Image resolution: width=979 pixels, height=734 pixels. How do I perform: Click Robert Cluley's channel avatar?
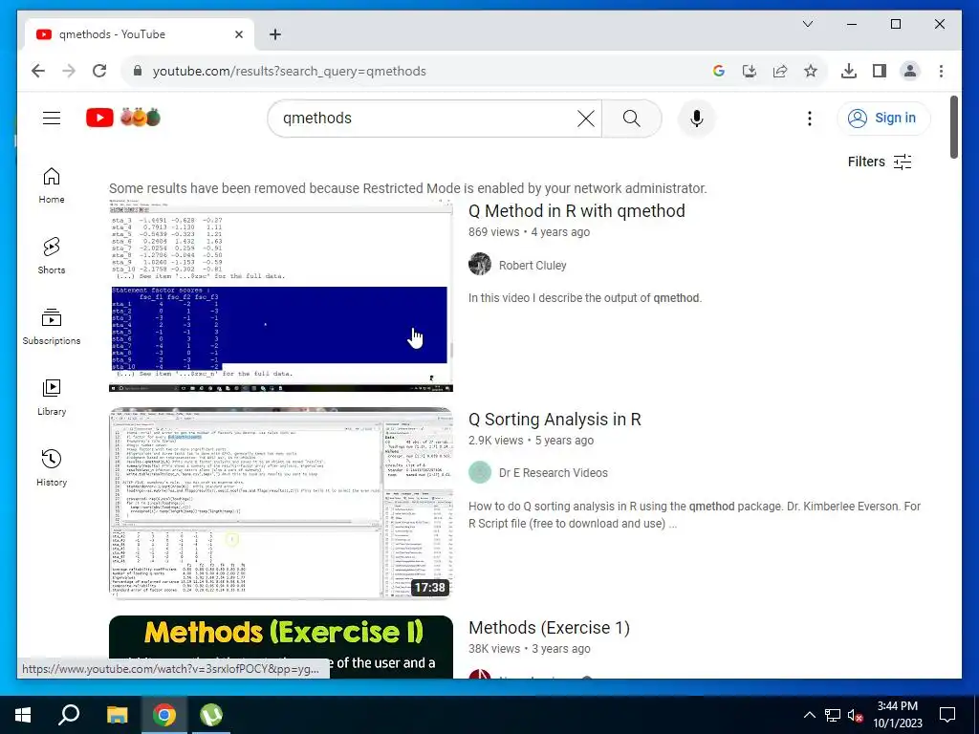pyautogui.click(x=480, y=264)
